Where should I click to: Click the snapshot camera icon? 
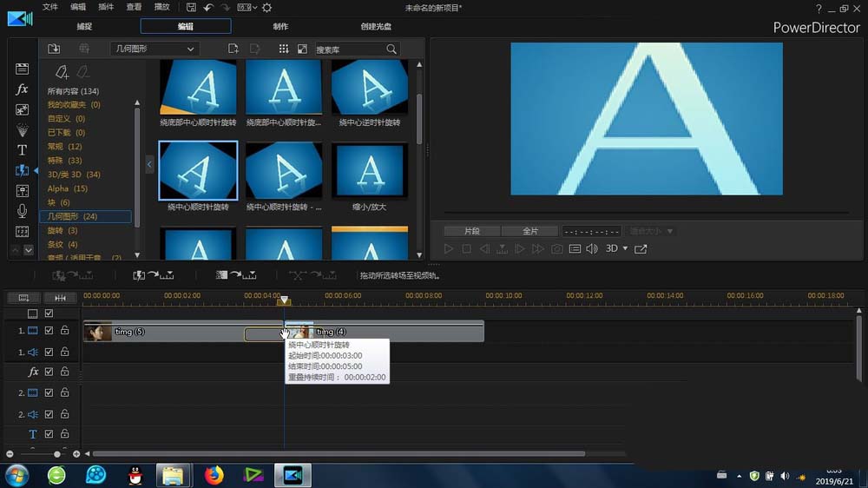point(557,248)
